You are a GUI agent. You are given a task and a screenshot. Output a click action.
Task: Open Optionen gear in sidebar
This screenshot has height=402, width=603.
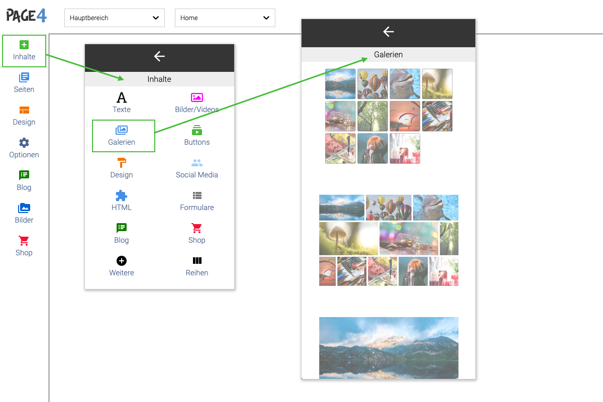(x=24, y=149)
